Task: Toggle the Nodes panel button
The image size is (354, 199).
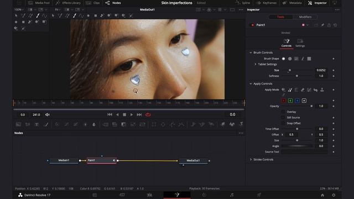Action: tap(113, 3)
